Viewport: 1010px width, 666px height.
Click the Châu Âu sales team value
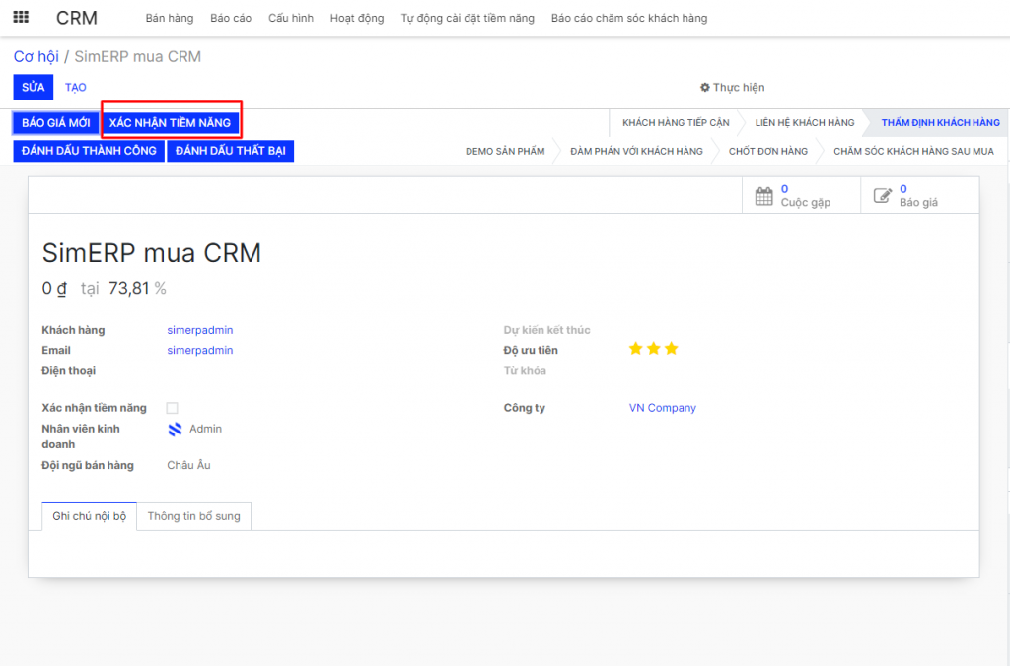pos(188,465)
